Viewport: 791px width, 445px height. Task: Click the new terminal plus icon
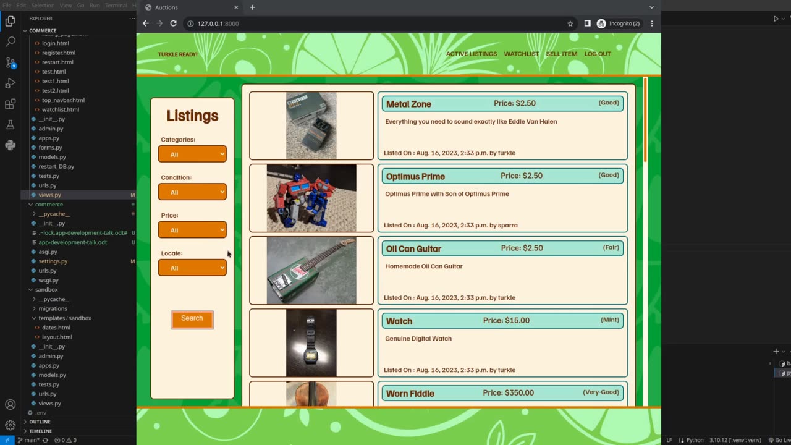(776, 351)
